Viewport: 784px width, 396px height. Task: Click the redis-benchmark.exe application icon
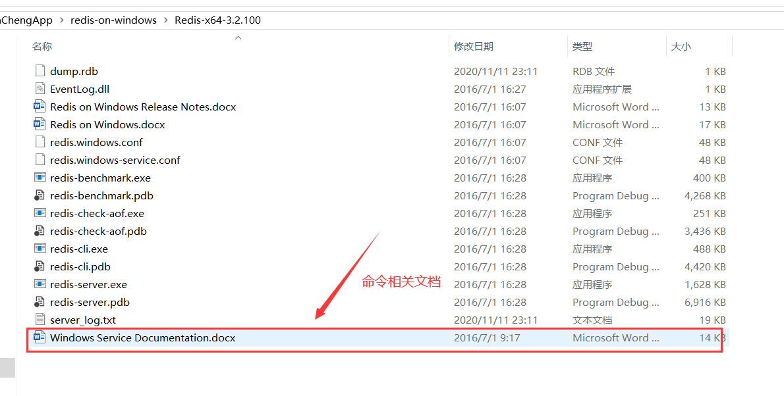tap(40, 178)
